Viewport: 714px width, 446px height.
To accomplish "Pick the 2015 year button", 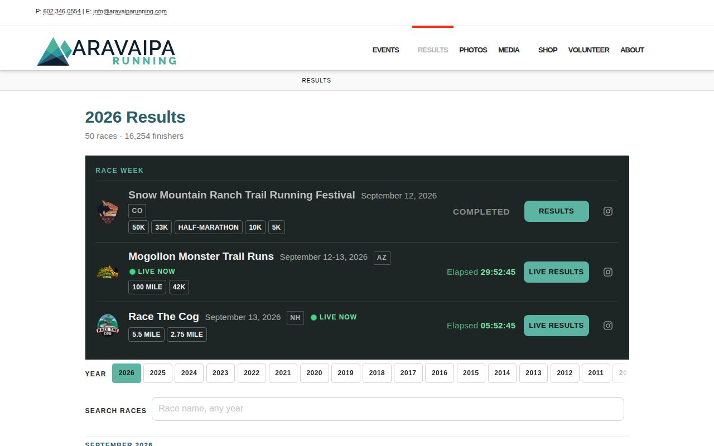I will [x=471, y=373].
